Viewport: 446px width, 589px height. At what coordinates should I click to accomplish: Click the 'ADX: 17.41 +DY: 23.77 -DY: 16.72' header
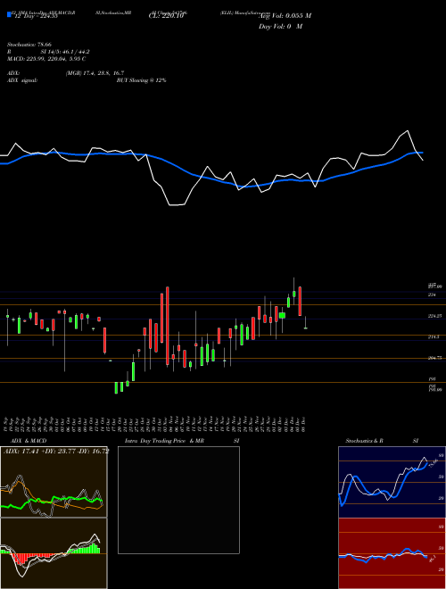[56, 451]
